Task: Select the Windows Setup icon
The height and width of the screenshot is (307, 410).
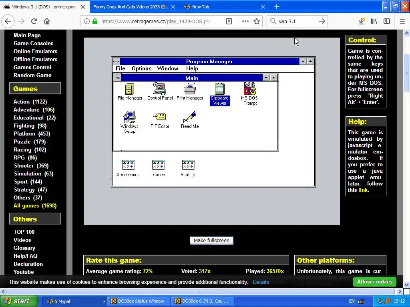Action: point(129,122)
